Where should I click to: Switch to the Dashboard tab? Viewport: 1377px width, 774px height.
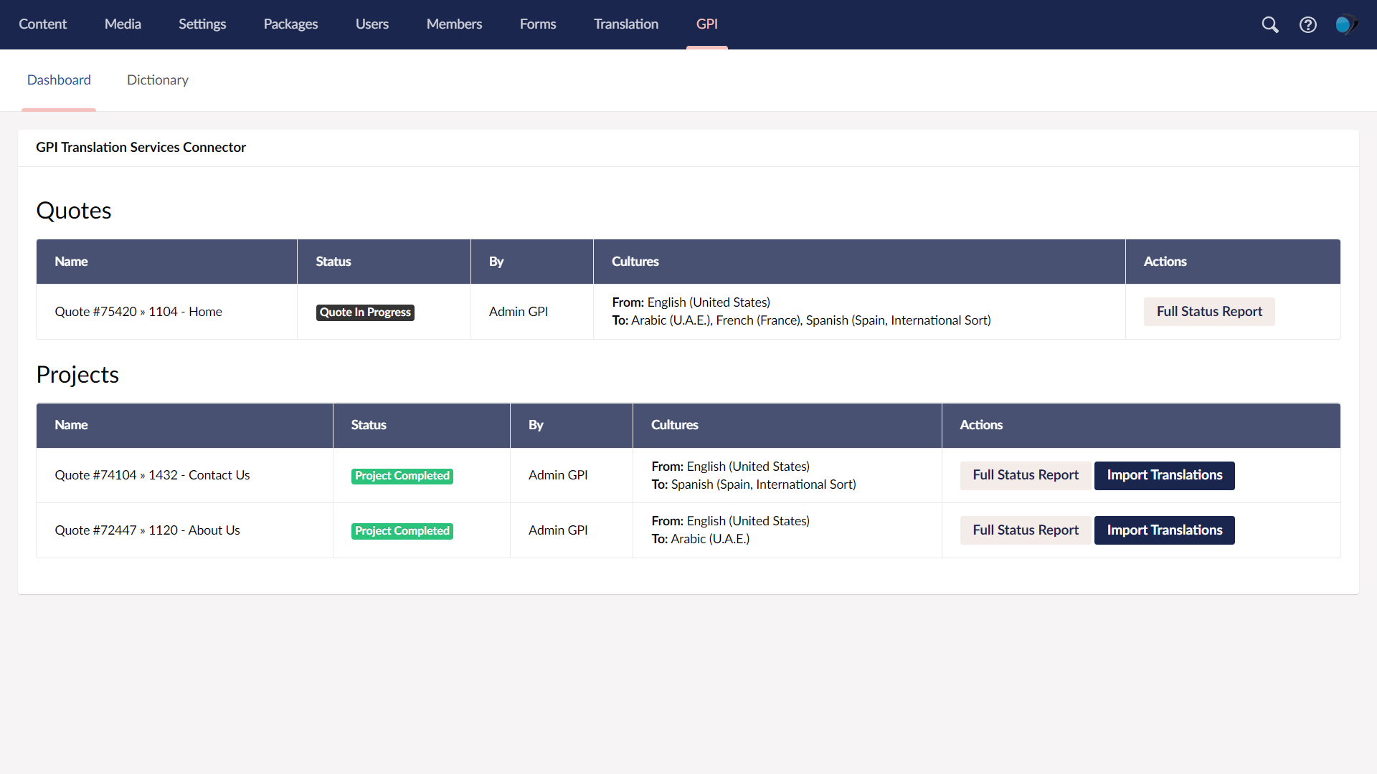click(x=59, y=80)
